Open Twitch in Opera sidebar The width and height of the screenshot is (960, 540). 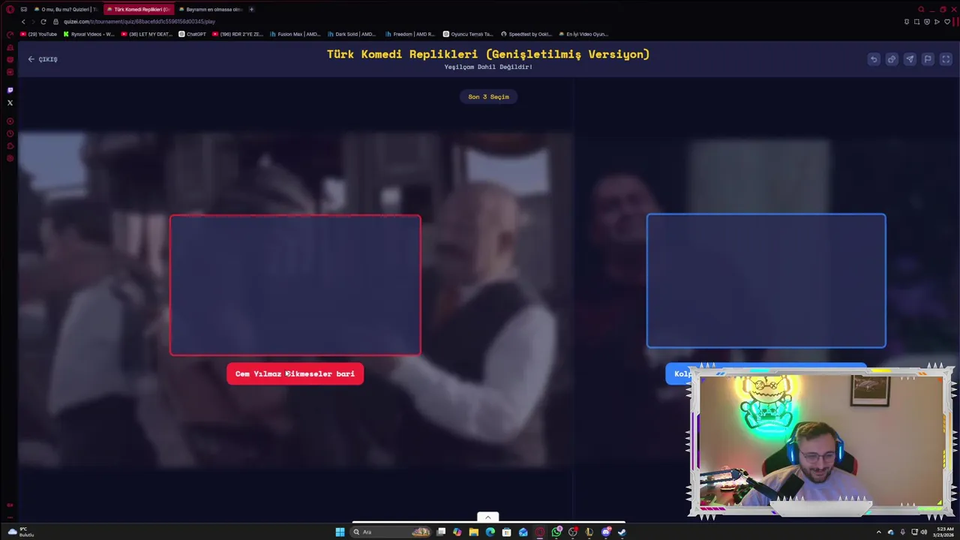click(10, 90)
